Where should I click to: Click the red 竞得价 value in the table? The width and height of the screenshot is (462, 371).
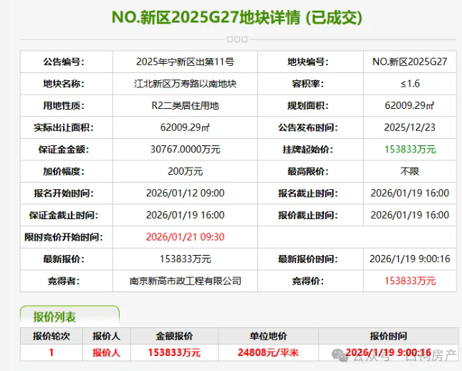click(409, 281)
